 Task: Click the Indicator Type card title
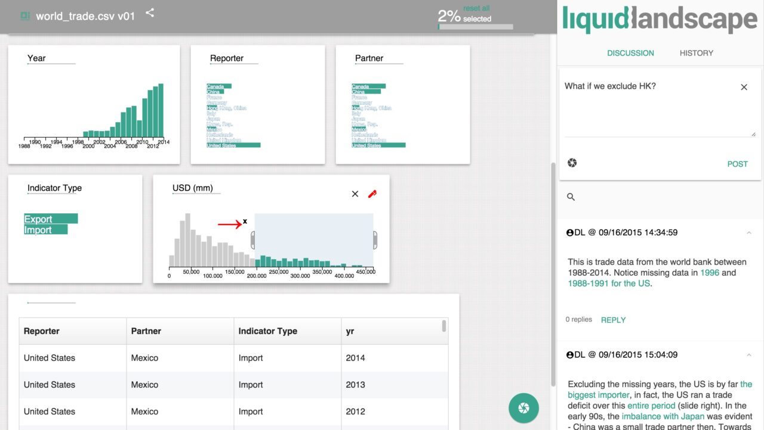54,188
